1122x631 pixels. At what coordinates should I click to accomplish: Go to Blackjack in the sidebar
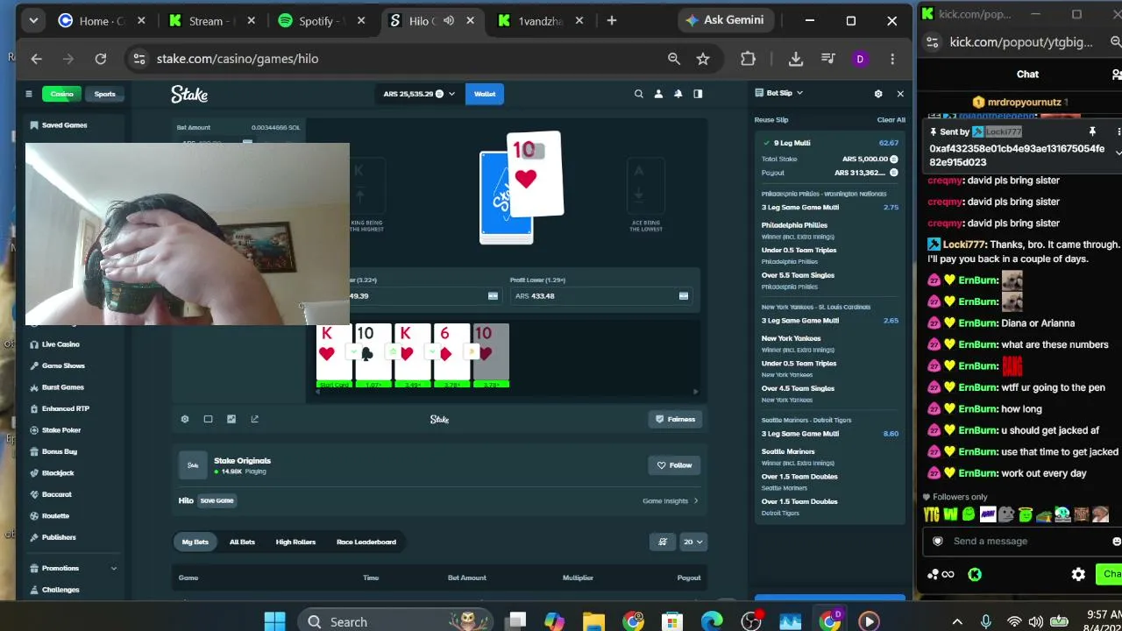[x=57, y=473]
